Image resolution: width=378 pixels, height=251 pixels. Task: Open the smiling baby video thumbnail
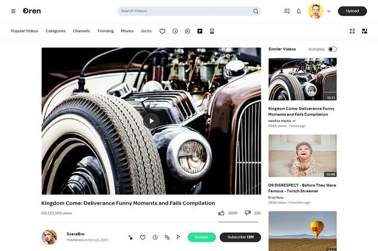click(303, 156)
